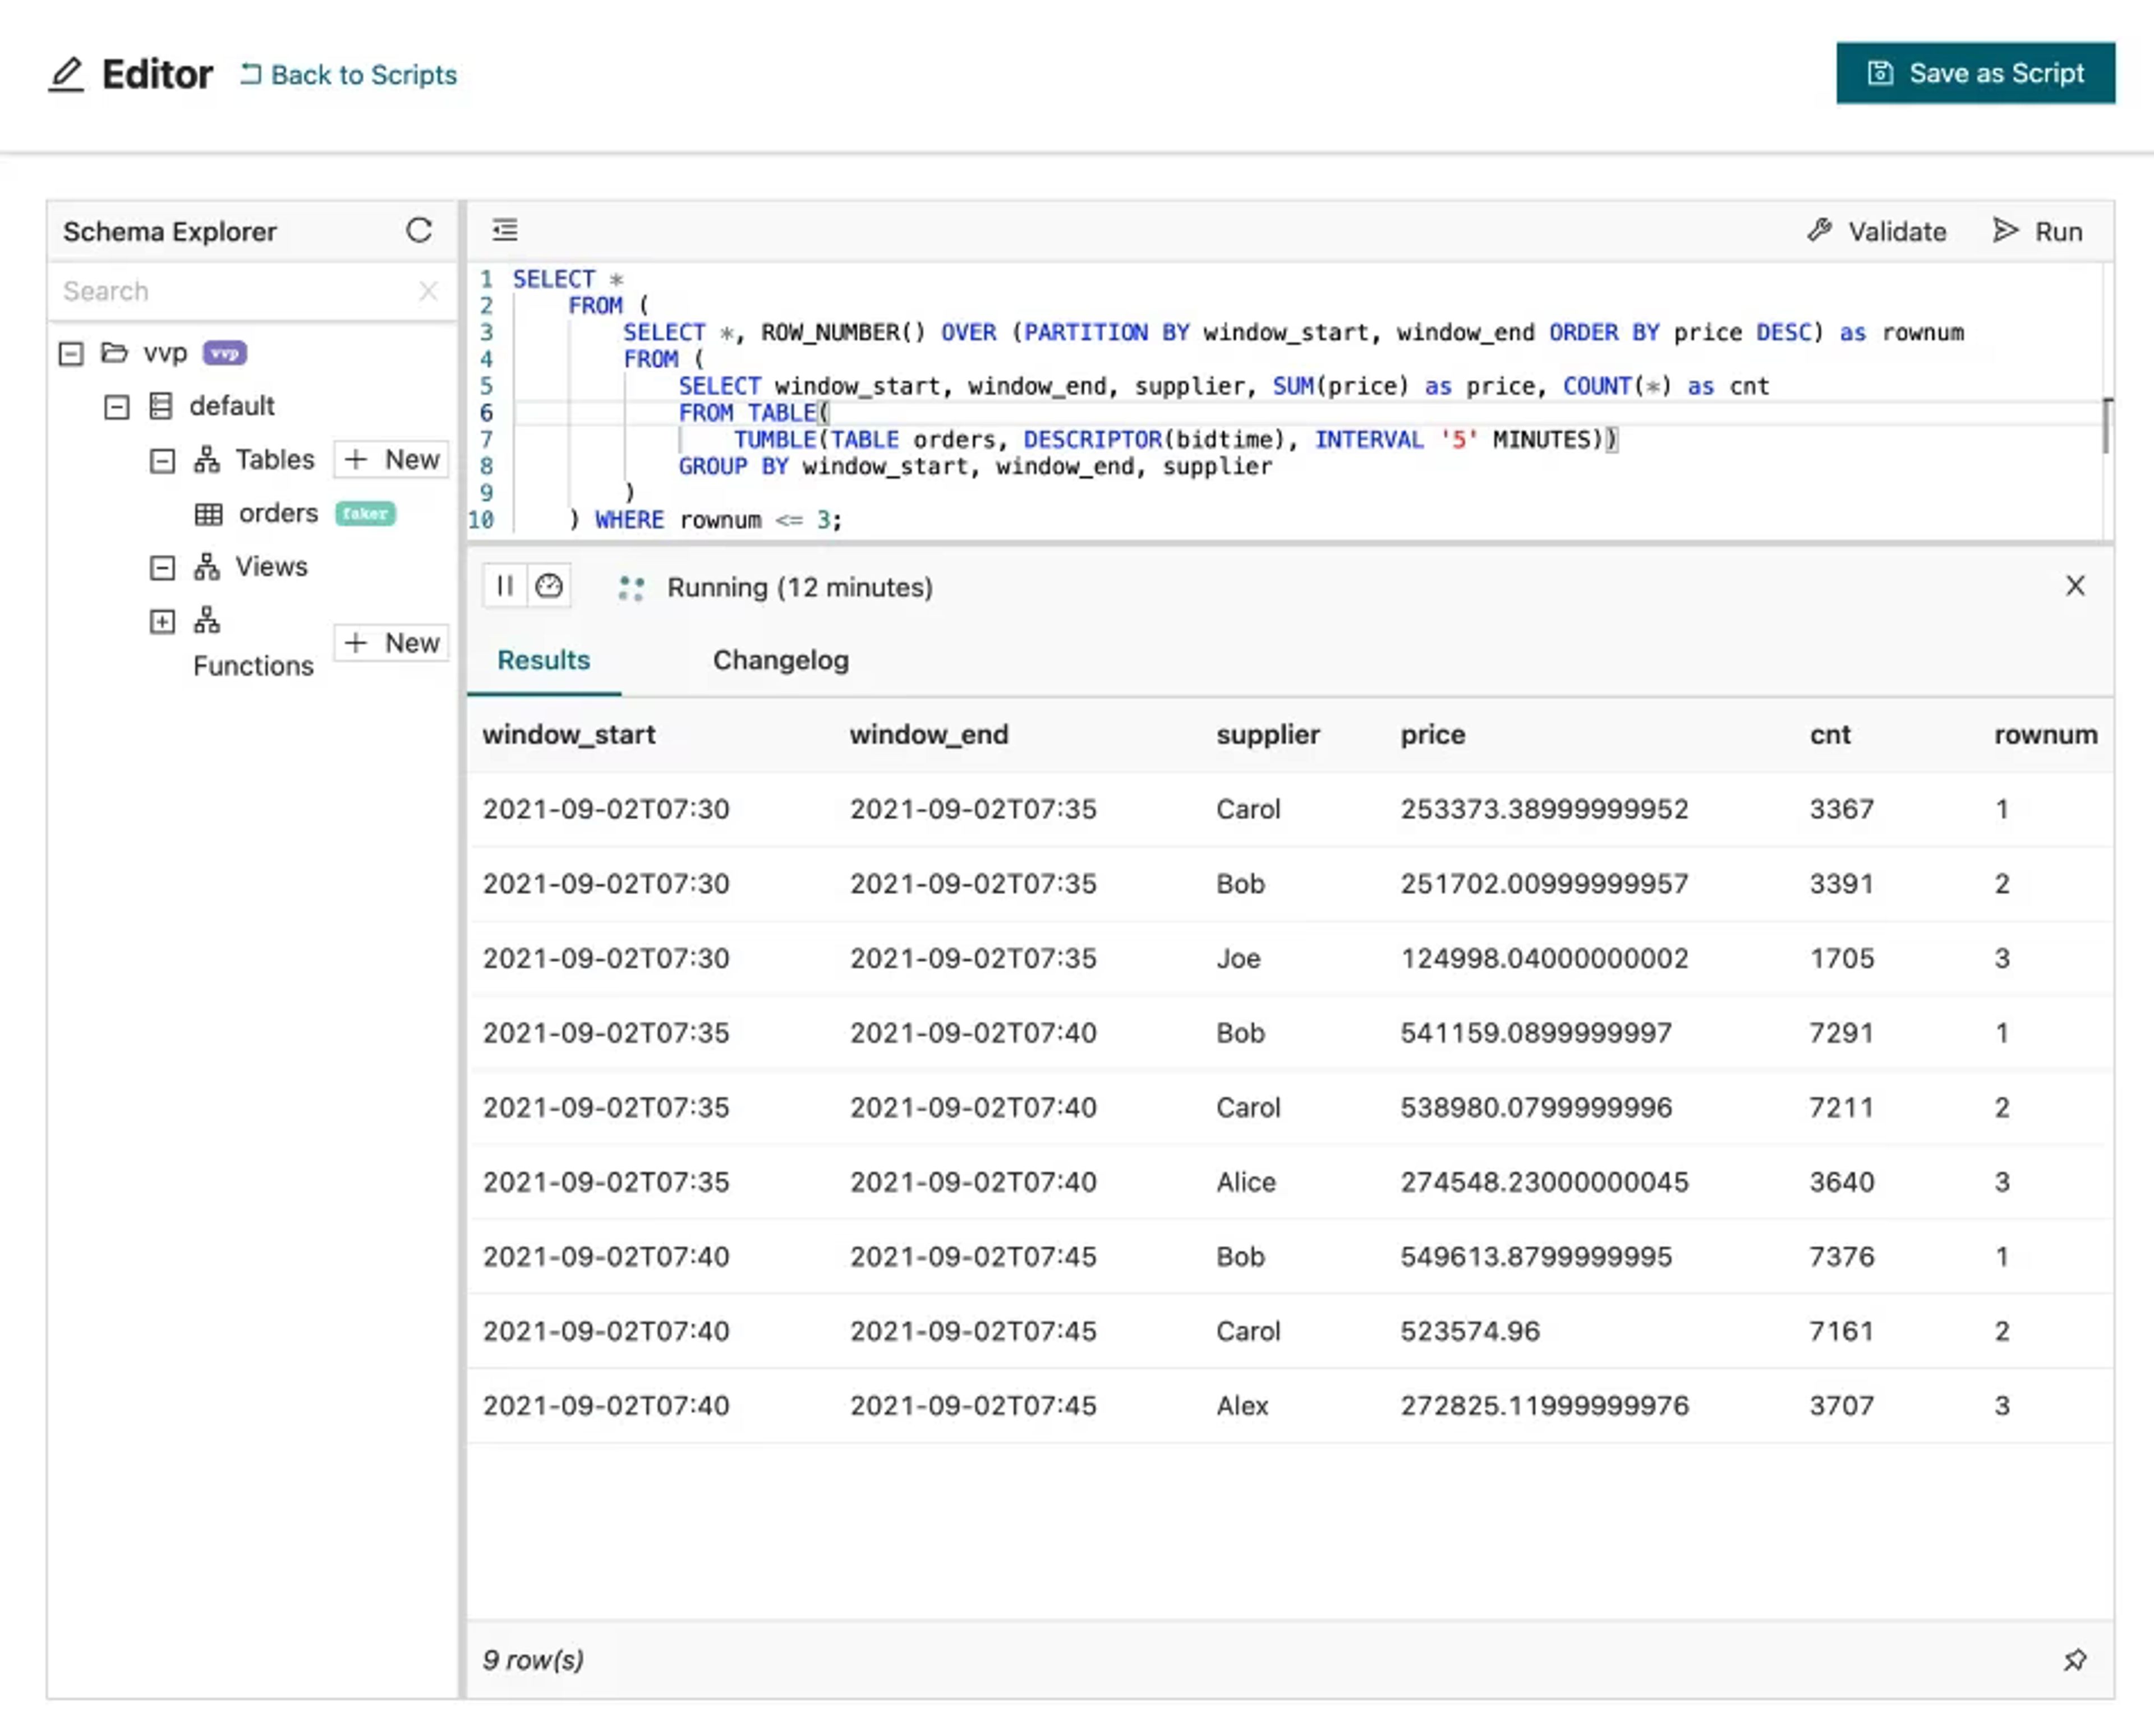Clear the schema search field
The width and height of the screenshot is (2154, 1736).
[428, 291]
